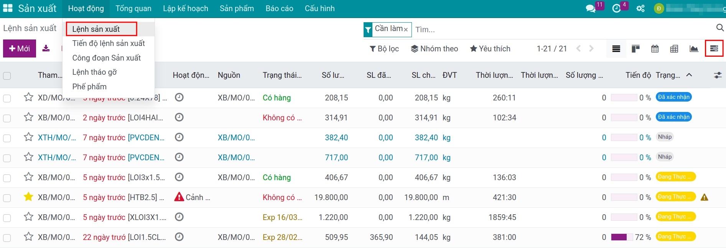Select checkbox for the 314,91 kg row
Screen dimensions: 726x248
pyautogui.click(x=7, y=118)
